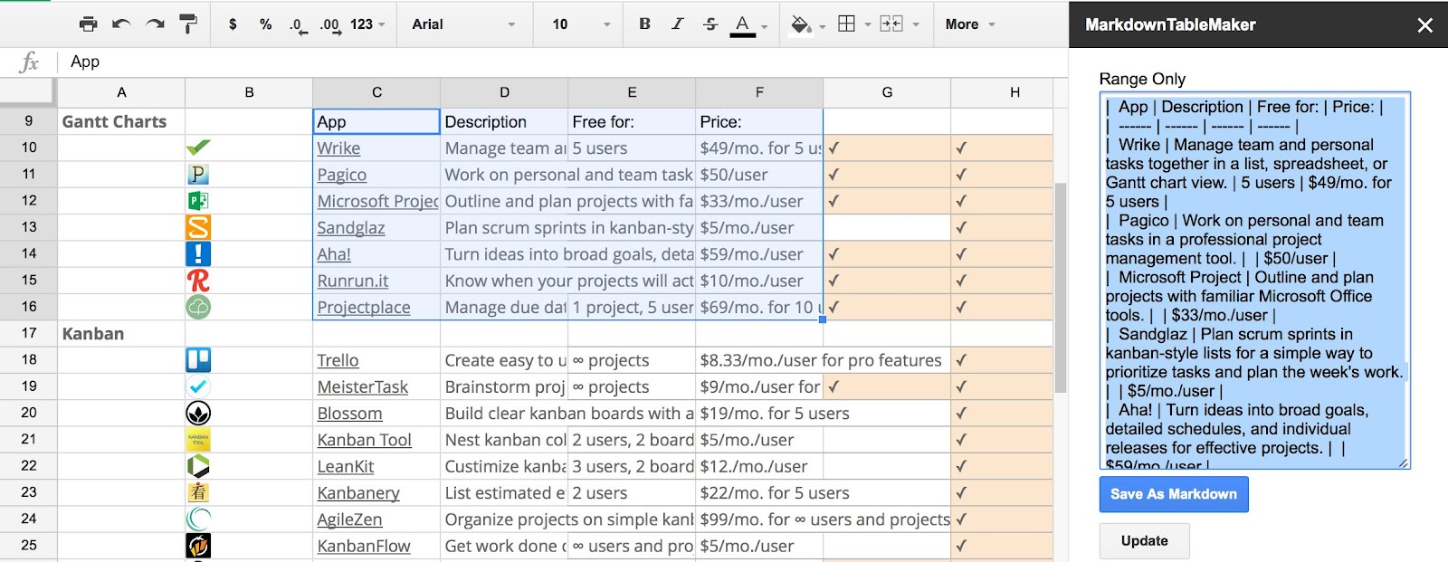This screenshot has height=562, width=1448.
Task: Open the Wrike link
Action: click(x=338, y=148)
